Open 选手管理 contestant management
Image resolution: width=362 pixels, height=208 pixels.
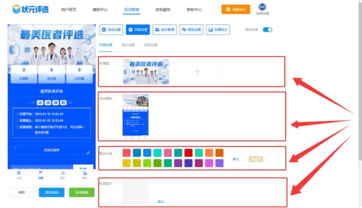(x=165, y=30)
